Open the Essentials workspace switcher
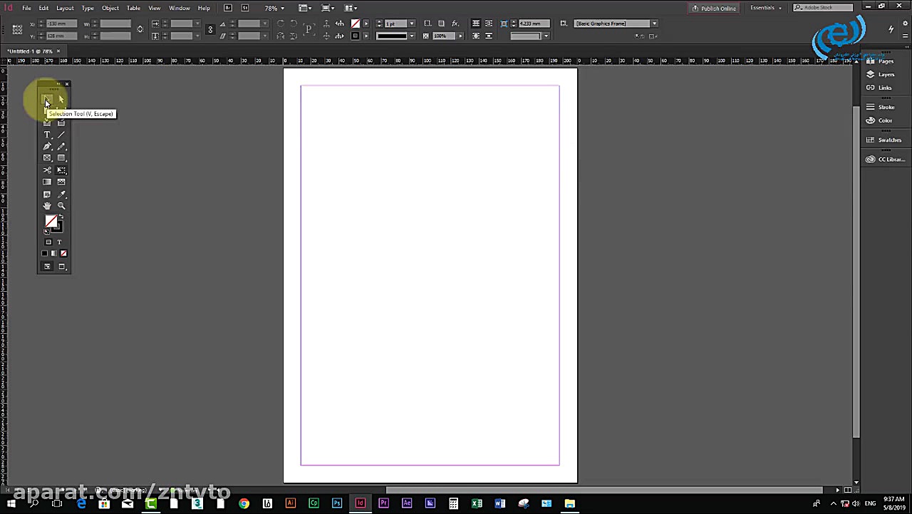The height and width of the screenshot is (514, 912). [x=766, y=8]
